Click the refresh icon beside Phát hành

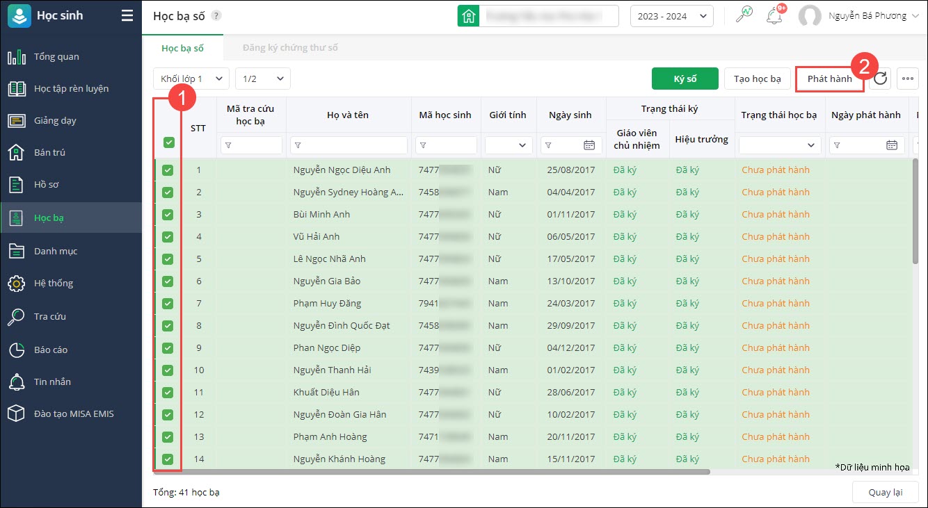(881, 79)
